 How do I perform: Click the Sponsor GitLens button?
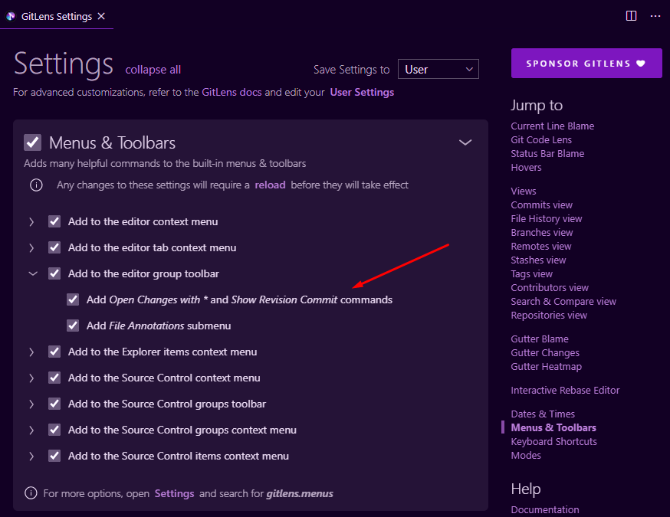coord(586,63)
